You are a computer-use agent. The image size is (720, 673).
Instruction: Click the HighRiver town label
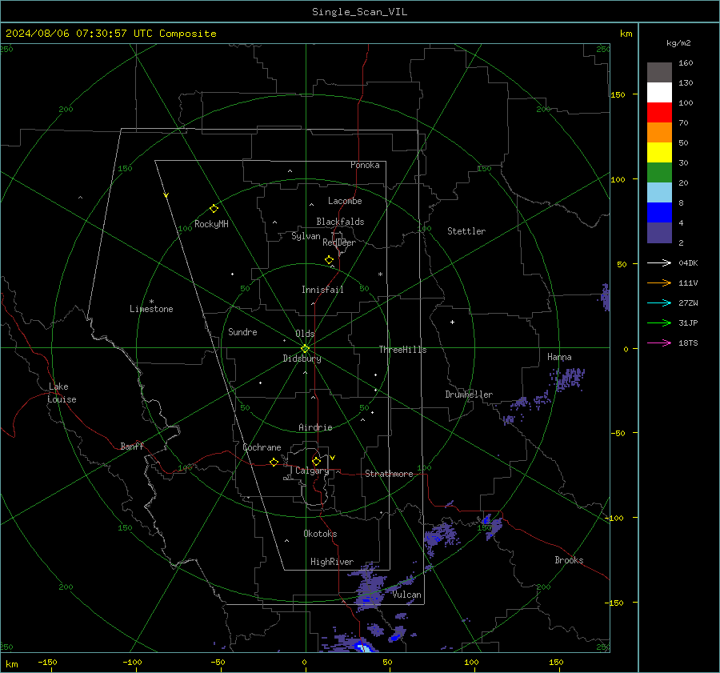(332, 562)
